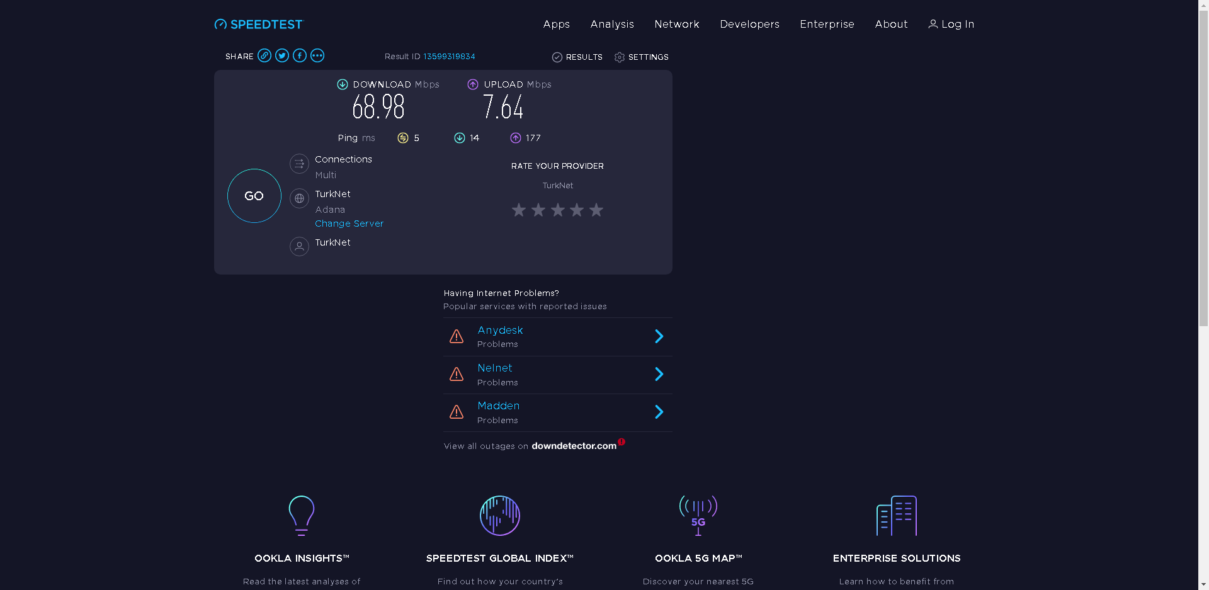Image resolution: width=1209 pixels, height=590 pixels.
Task: Click the Madden warning triangle icon
Action: point(457,412)
